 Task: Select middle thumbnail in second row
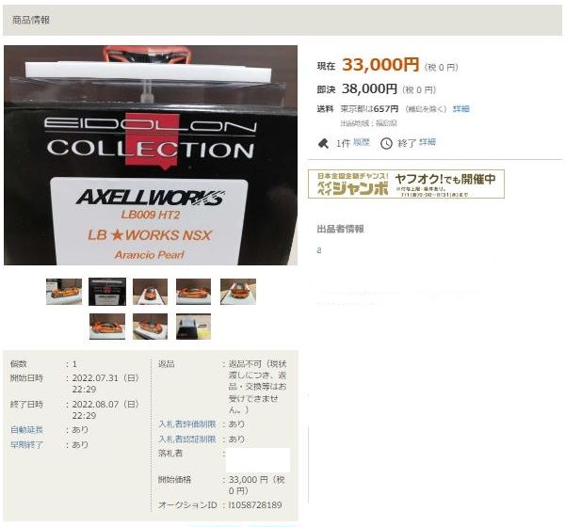(x=151, y=327)
